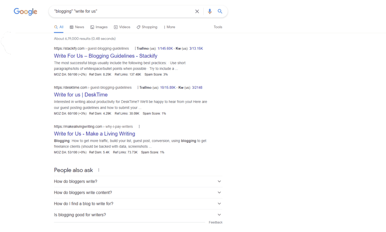
Task: Open Write For Us – Blogging Guidelines - Stackify
Action: tap(106, 56)
